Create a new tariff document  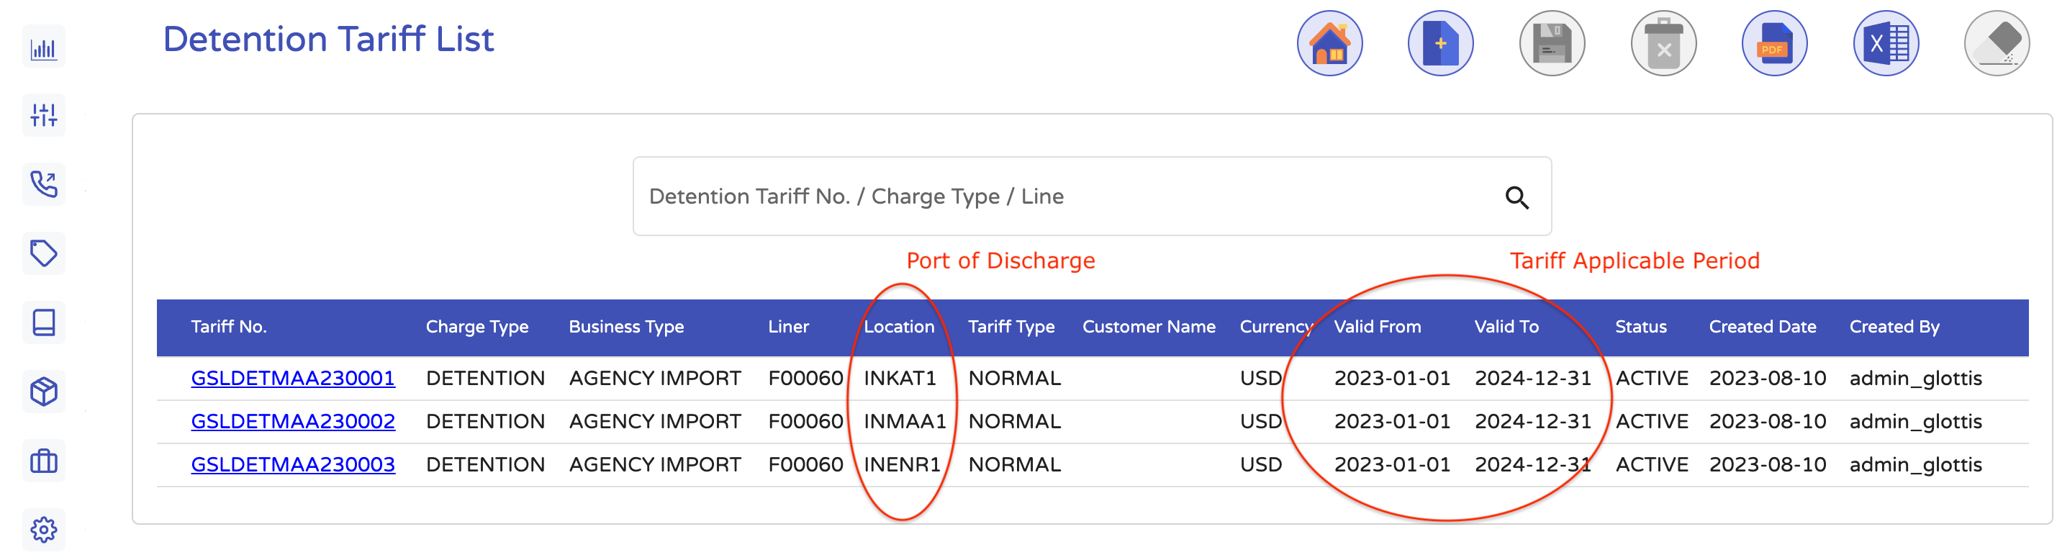[x=1440, y=43]
